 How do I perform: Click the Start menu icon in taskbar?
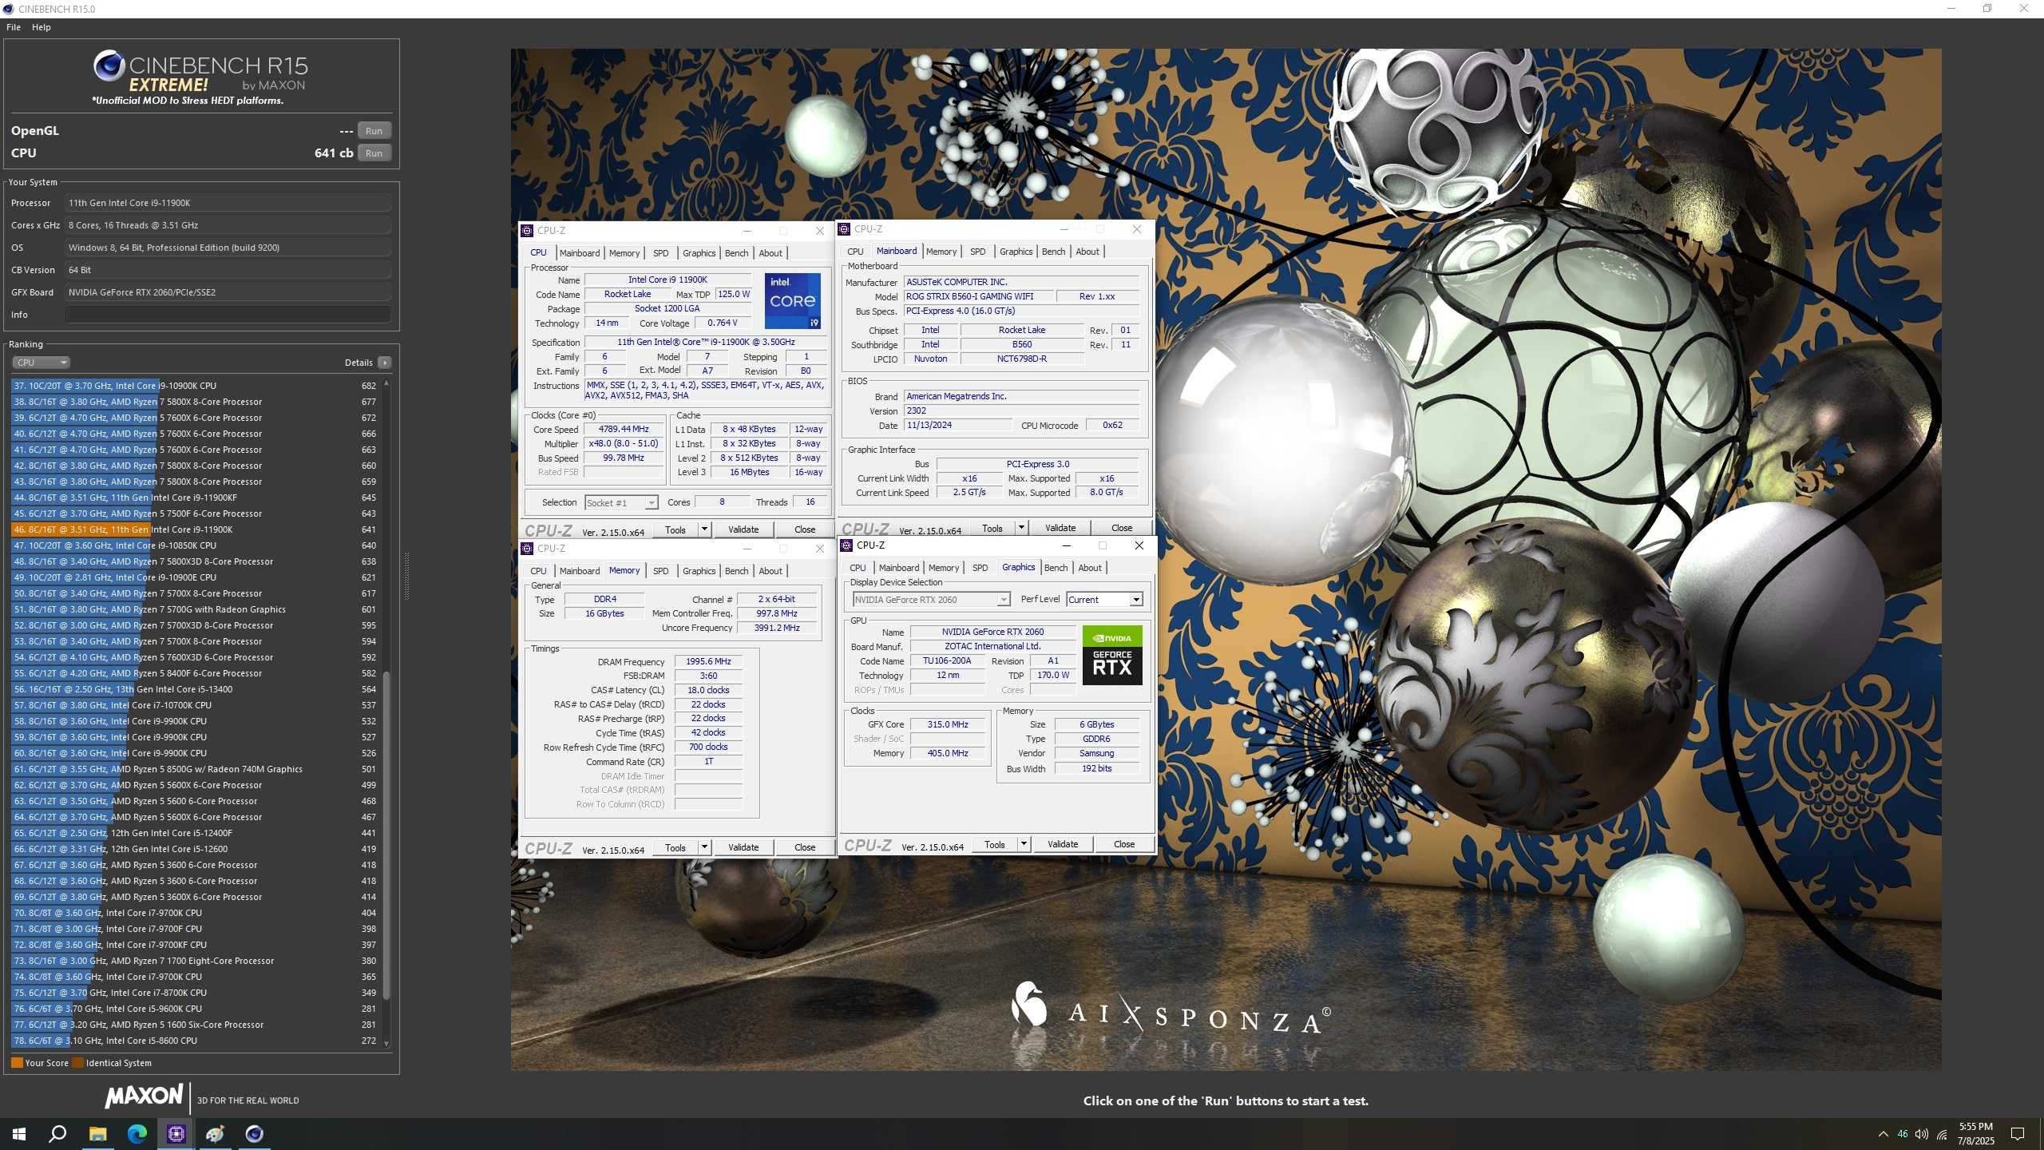point(19,1133)
